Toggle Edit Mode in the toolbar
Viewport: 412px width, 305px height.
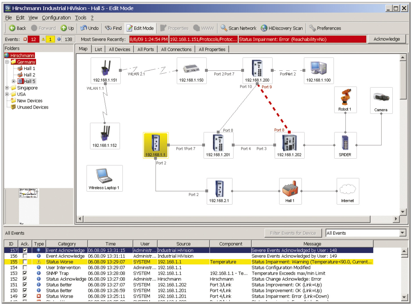(x=140, y=28)
